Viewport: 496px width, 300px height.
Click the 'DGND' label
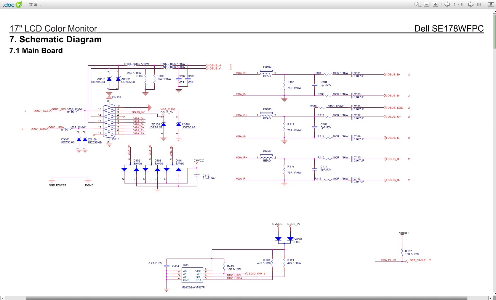click(89, 186)
